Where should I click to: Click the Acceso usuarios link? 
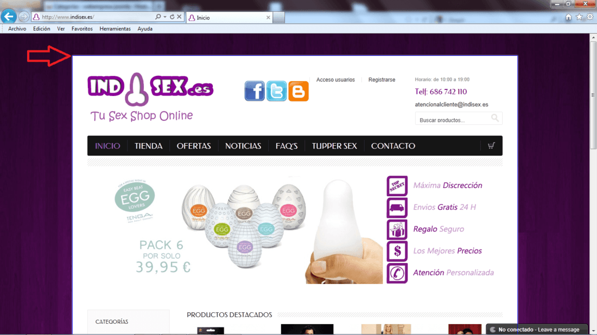point(335,80)
